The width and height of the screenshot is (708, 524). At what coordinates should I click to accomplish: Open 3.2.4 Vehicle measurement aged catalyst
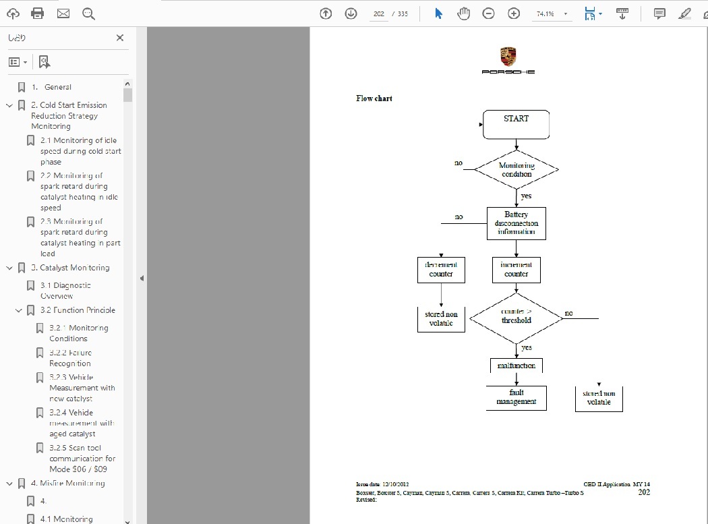pos(82,424)
